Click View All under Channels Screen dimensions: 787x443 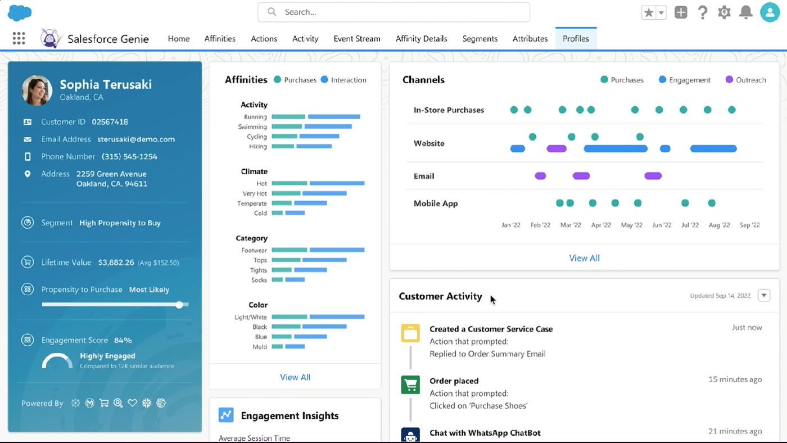pos(585,257)
